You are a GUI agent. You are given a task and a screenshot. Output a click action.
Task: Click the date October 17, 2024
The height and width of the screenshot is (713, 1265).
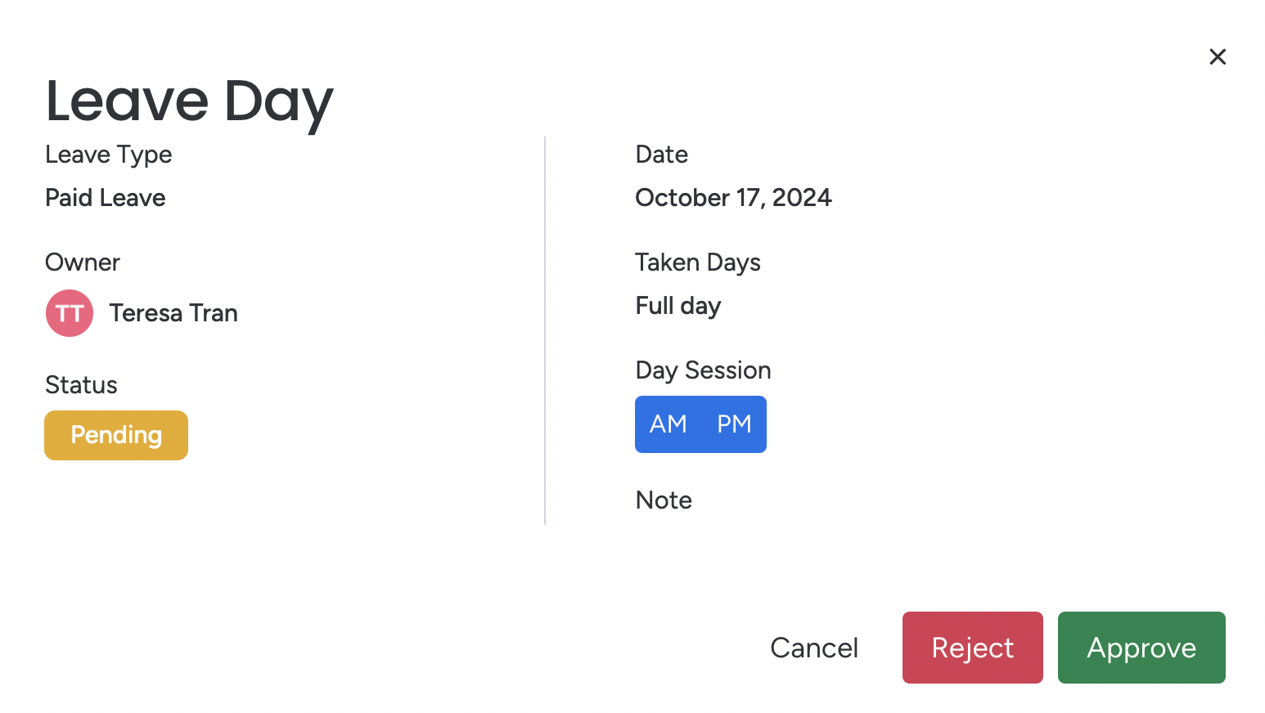coord(733,198)
